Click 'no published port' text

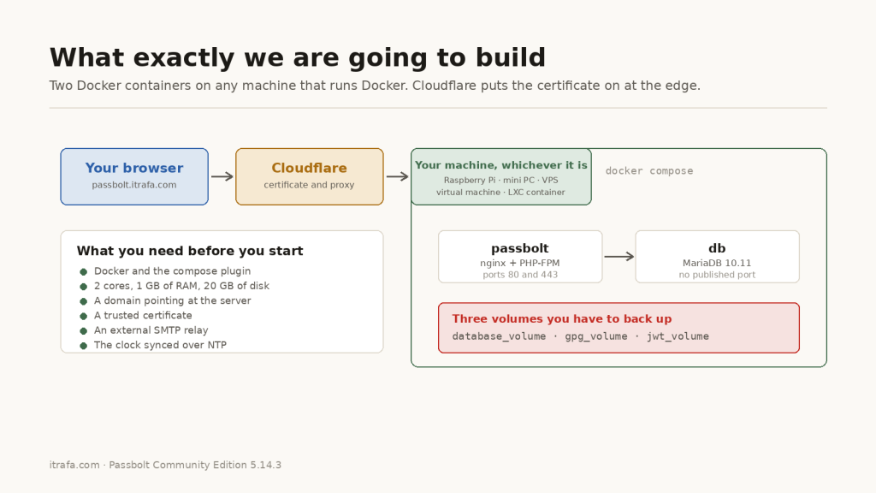coord(717,275)
